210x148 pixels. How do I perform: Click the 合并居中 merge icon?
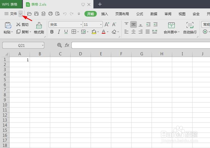pyautogui.click(x=171, y=25)
